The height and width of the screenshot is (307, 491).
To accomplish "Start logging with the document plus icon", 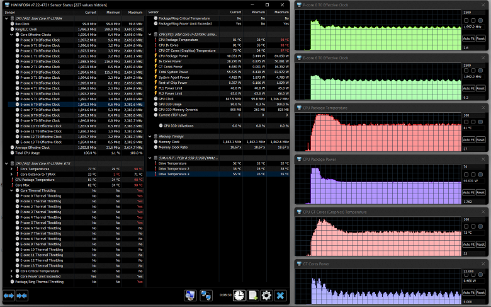I will tap(252, 295).
